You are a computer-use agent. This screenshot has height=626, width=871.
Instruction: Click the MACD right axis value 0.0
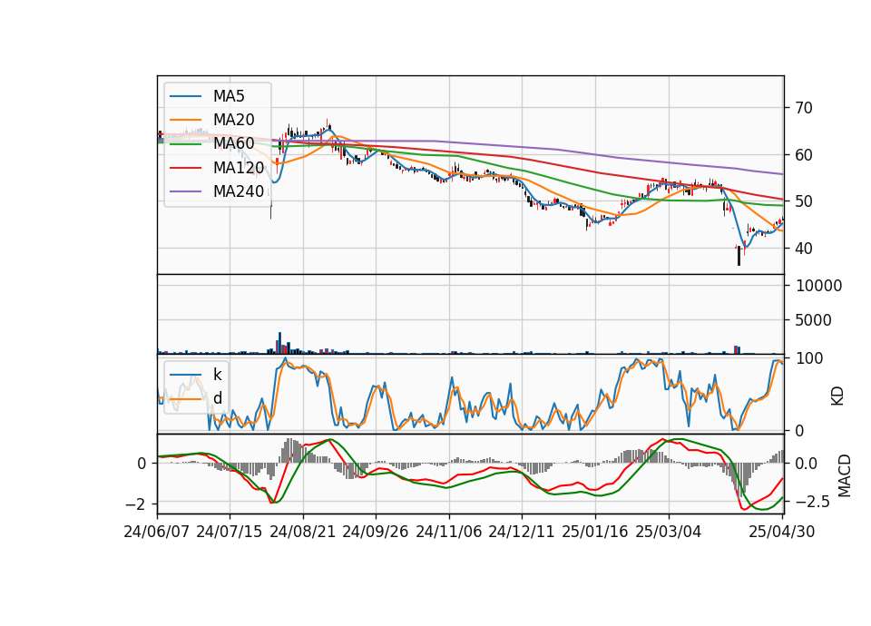point(806,464)
